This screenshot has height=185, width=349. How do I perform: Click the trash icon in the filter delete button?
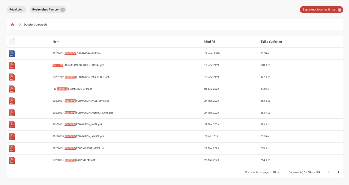point(339,9)
